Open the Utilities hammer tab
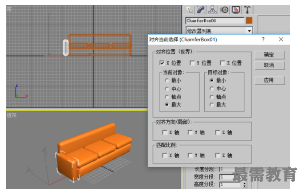This screenshot has width=300, height=192. tap(247, 10)
